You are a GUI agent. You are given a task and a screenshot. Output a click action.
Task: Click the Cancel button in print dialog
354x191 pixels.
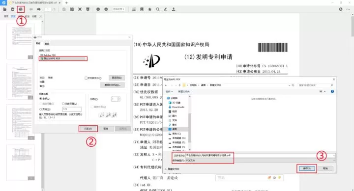[x=106, y=129]
